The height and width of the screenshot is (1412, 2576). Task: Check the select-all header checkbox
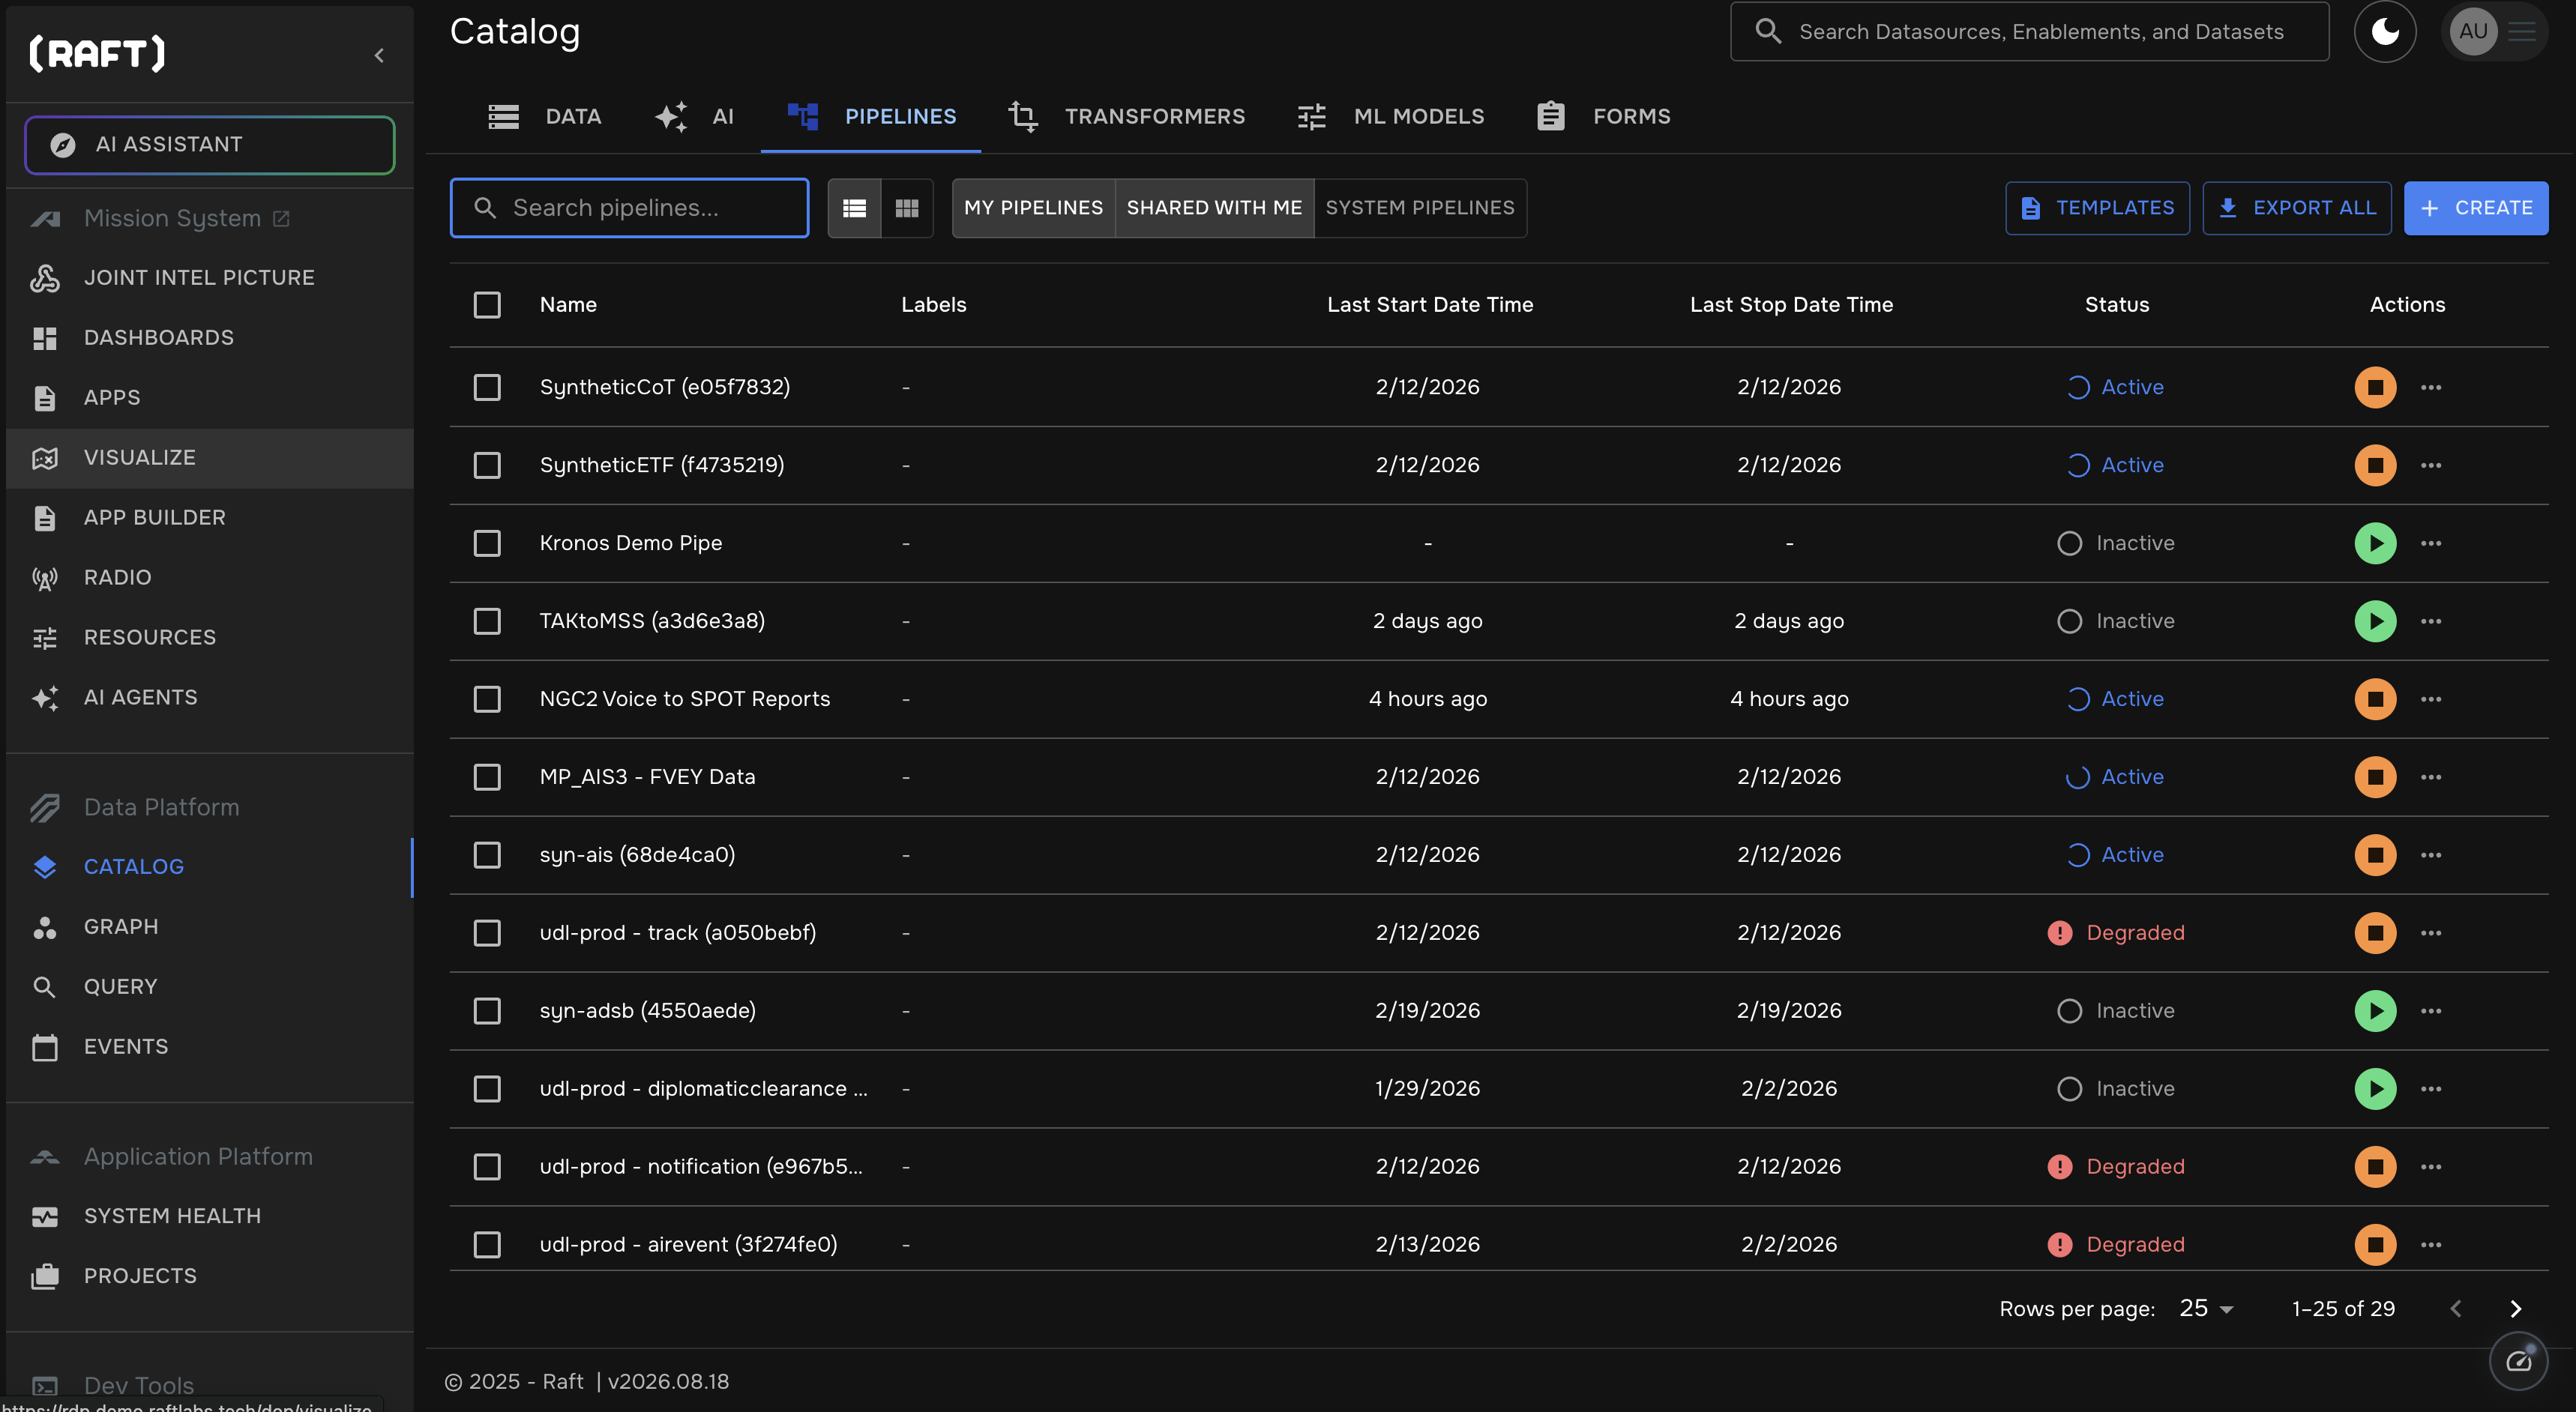(487, 305)
